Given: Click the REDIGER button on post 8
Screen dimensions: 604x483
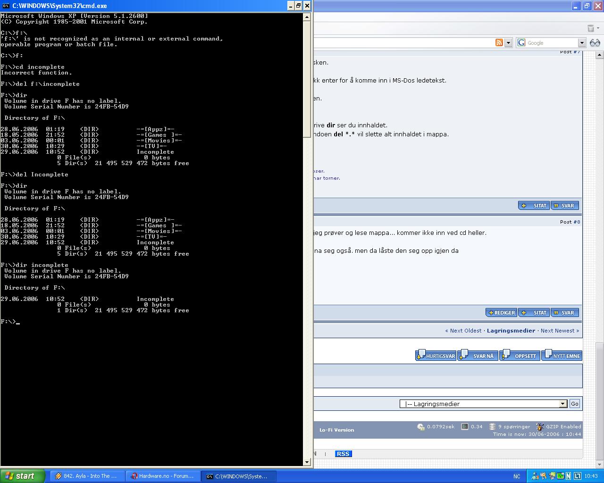Looking at the screenshot, I should pyautogui.click(x=502, y=313).
